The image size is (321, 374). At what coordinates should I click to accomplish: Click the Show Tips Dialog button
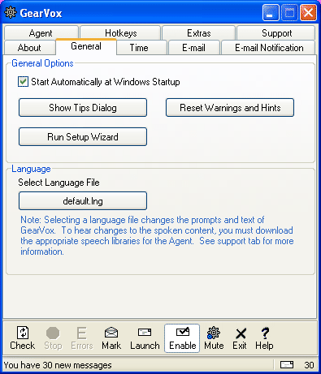point(83,108)
